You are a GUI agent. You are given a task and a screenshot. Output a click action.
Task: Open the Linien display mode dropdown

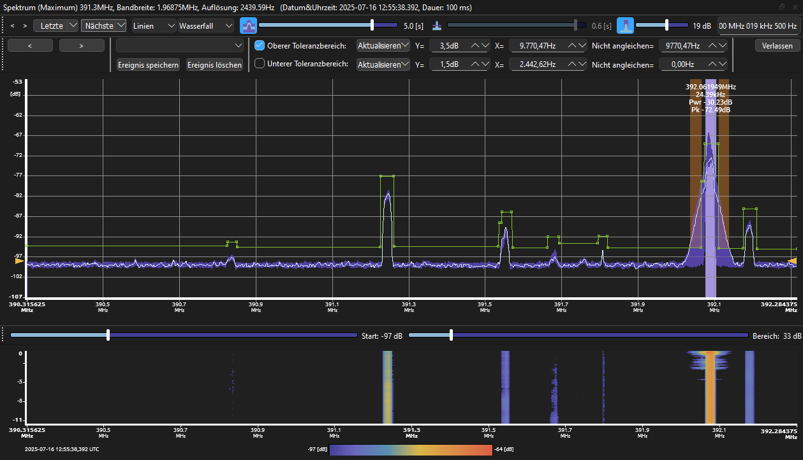click(x=154, y=26)
